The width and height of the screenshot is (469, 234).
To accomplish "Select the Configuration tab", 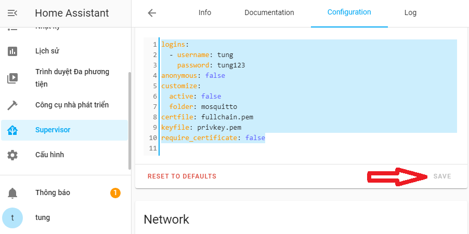I will point(349,13).
